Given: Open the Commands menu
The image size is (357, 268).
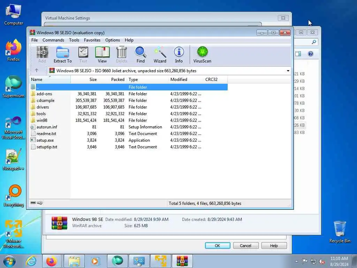Looking at the screenshot, I should coord(53,40).
